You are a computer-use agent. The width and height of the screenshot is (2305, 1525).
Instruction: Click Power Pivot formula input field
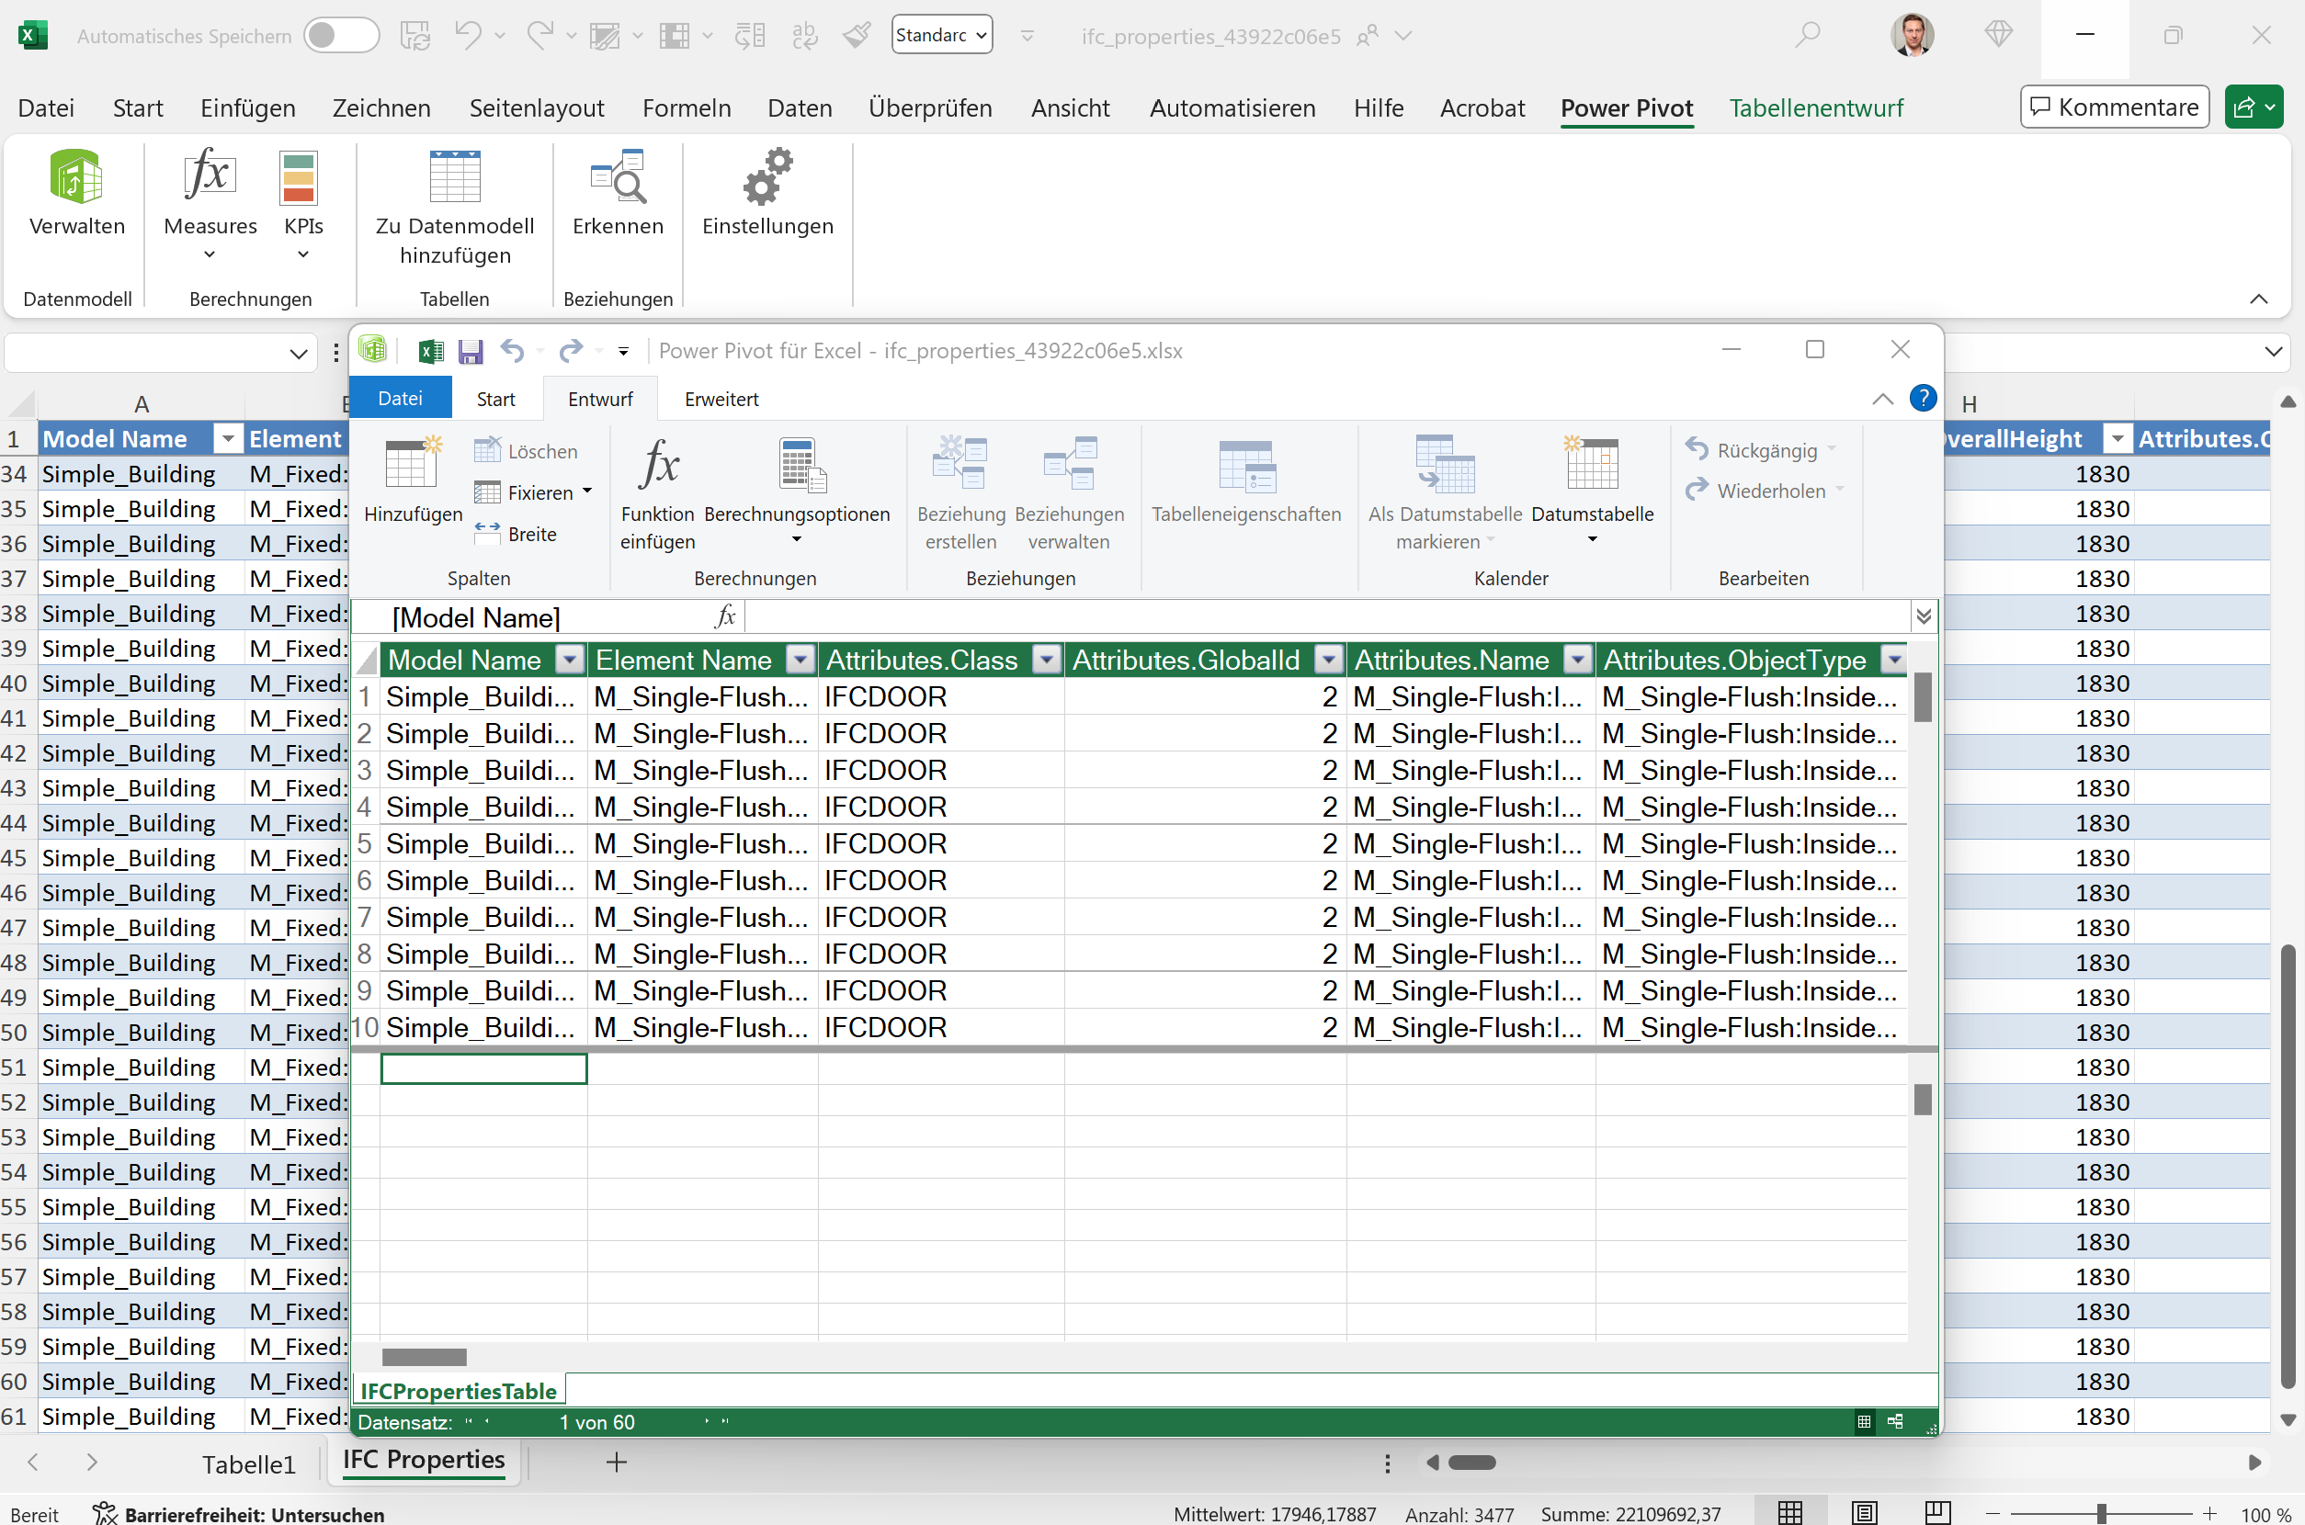1327,616
